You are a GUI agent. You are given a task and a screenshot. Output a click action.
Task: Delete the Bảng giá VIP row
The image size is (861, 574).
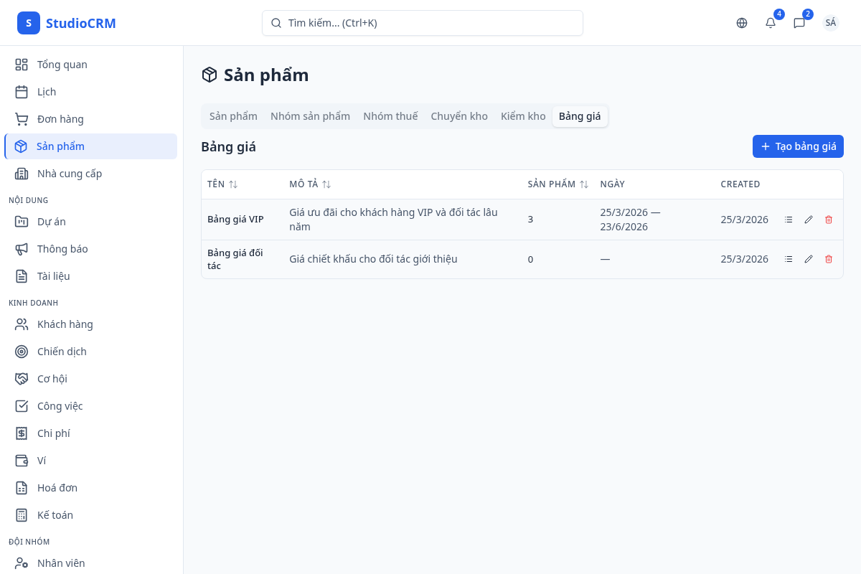(829, 220)
